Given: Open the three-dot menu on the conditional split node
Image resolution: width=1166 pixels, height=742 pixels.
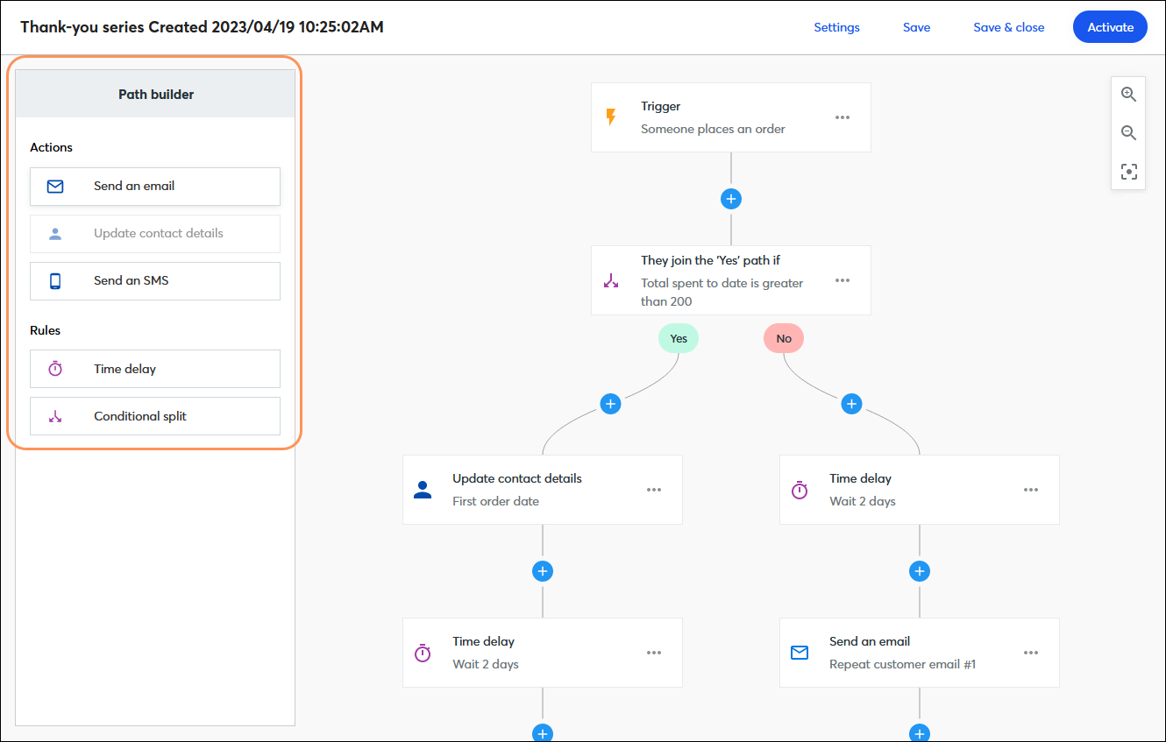Looking at the screenshot, I should coord(843,280).
